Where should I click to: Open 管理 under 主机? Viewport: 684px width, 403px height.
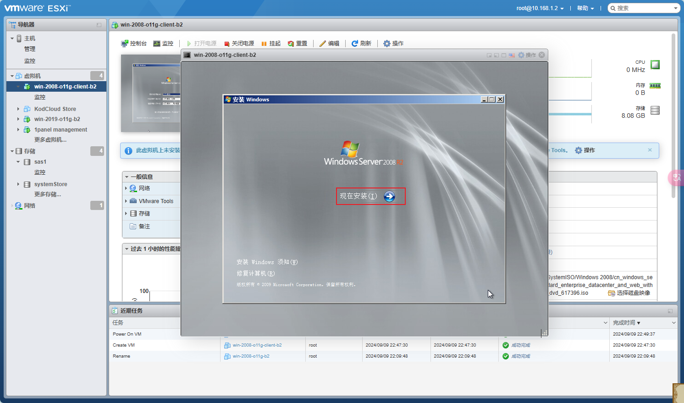point(30,49)
